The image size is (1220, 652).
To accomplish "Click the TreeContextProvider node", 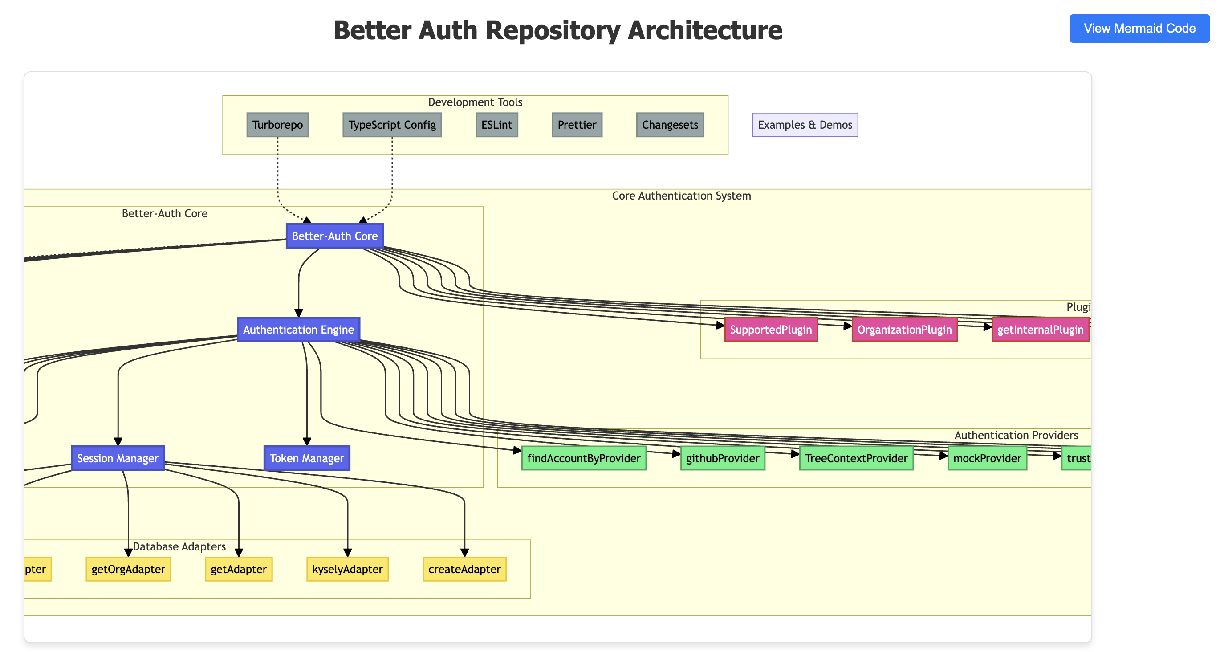I will pyautogui.click(x=856, y=458).
